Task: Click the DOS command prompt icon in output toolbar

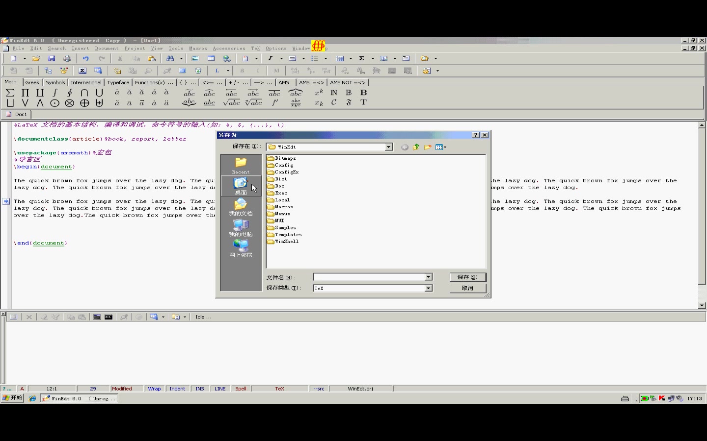Action: [x=109, y=317]
